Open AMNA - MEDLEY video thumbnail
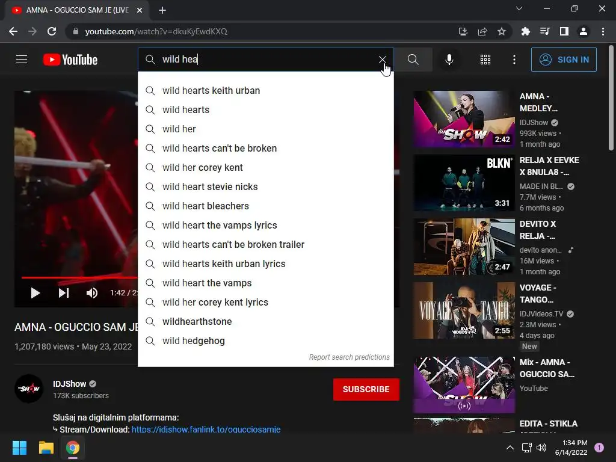Viewport: 616px width, 462px height. [x=464, y=119]
